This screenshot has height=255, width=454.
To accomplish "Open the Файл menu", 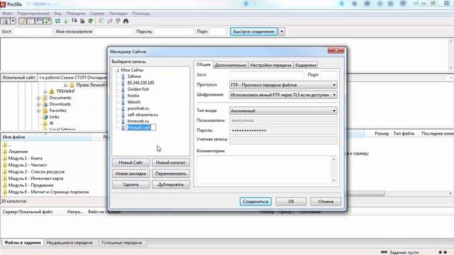I will (x=8, y=13).
